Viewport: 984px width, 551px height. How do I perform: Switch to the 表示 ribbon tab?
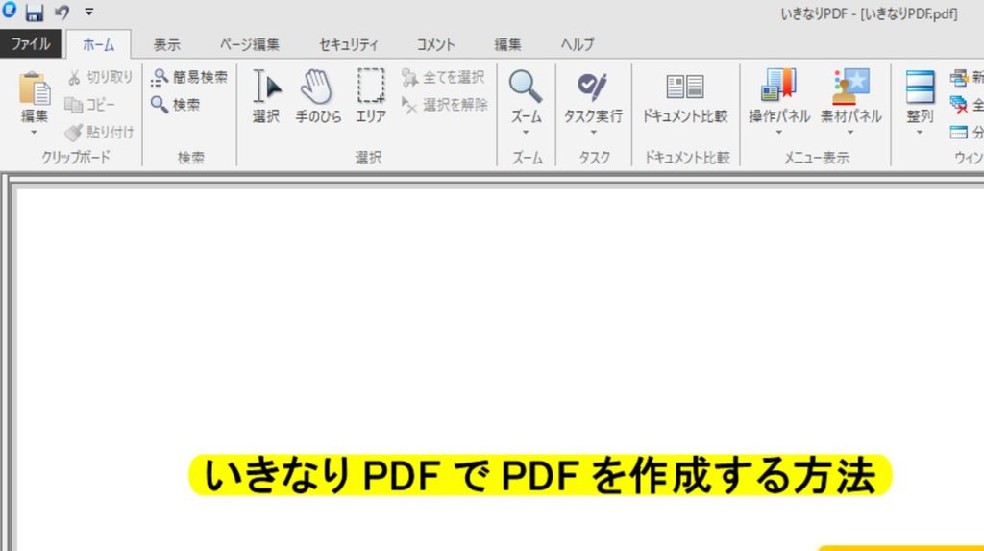pyautogui.click(x=167, y=44)
